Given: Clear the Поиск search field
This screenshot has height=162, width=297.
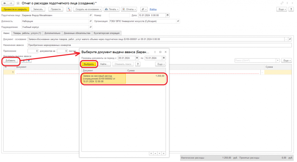Looking at the screenshot, I should click(278, 60).
